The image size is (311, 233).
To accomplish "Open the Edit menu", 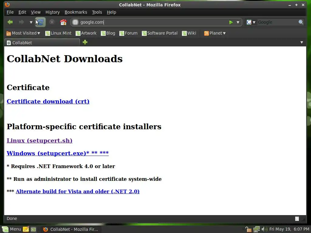I will (x=22, y=12).
